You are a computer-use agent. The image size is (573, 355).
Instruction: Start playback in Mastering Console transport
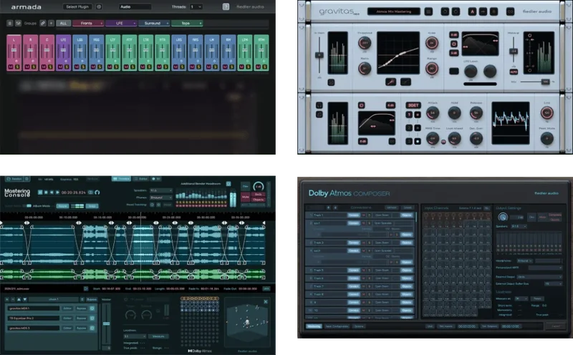click(x=57, y=193)
